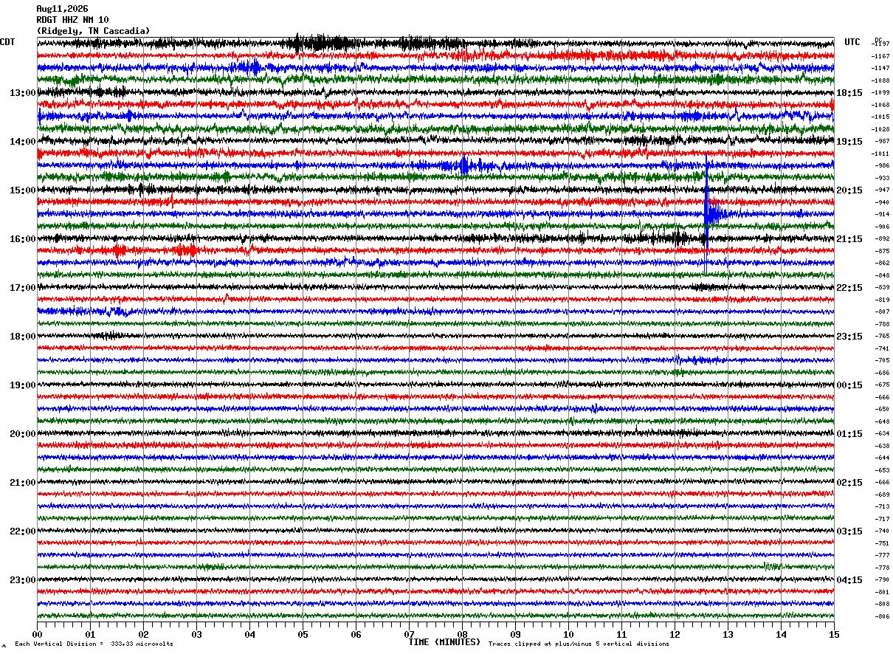This screenshot has height=654, width=893.
Task: Click the 15 minute tick label
Action: tap(834, 634)
